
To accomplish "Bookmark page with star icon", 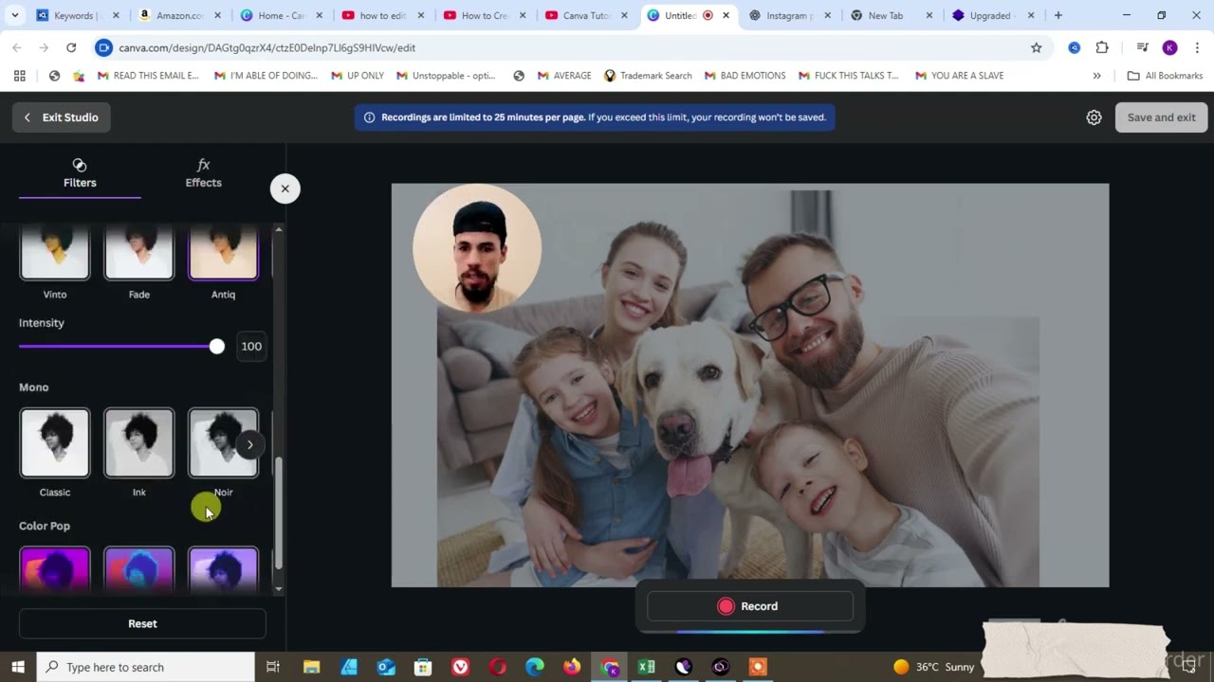I will (x=1036, y=47).
